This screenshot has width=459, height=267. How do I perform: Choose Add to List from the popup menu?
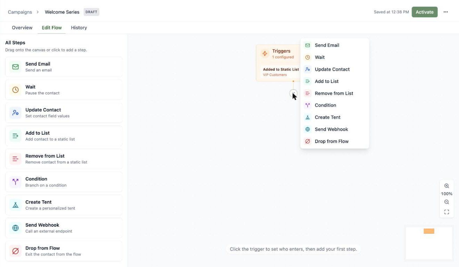point(334,81)
